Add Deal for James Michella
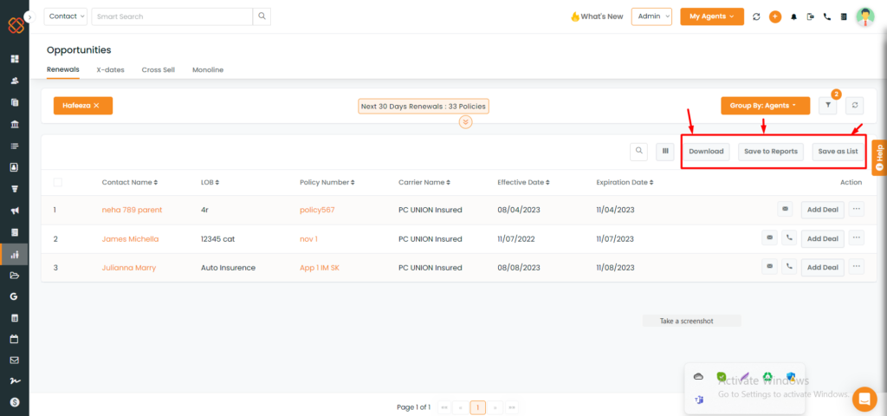The height and width of the screenshot is (416, 887). tap(823, 238)
